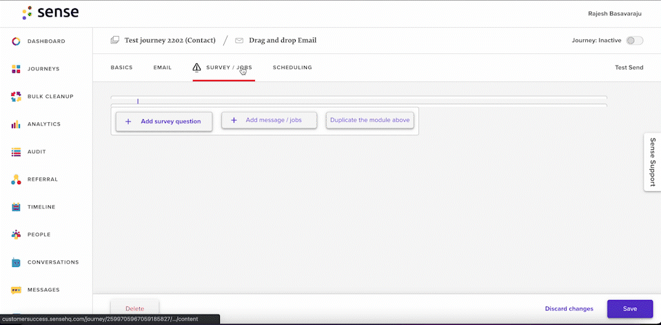Screen dimensions: 661x325
Task: Open the Messages chat icon
Action: coord(16,290)
